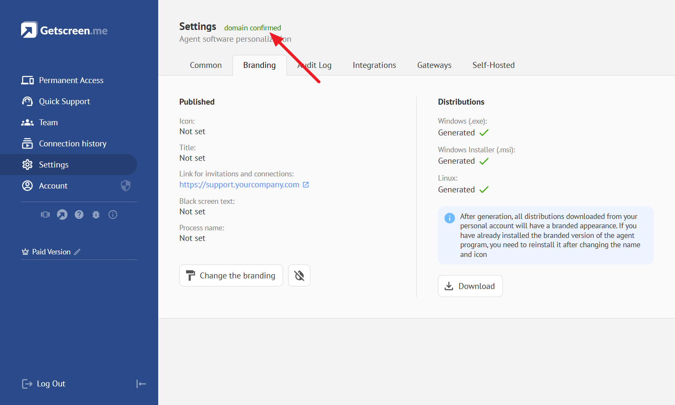Open external link icon beside support URL

pyautogui.click(x=306, y=185)
